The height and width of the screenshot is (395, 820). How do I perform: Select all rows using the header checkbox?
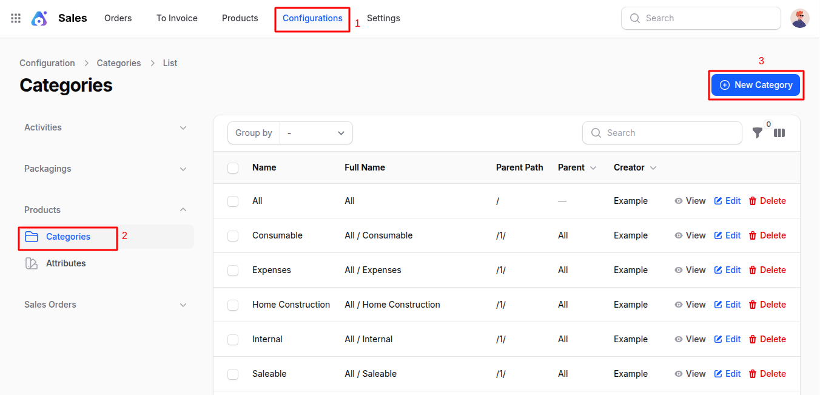[233, 167]
